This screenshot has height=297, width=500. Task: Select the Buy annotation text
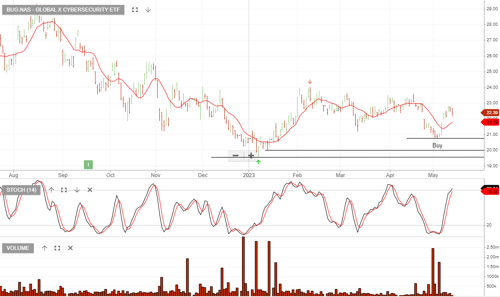[x=437, y=145]
